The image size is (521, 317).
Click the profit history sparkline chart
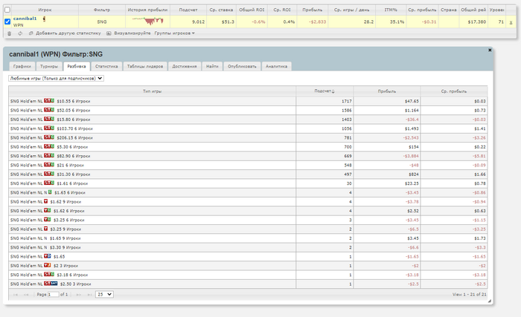[147, 22]
